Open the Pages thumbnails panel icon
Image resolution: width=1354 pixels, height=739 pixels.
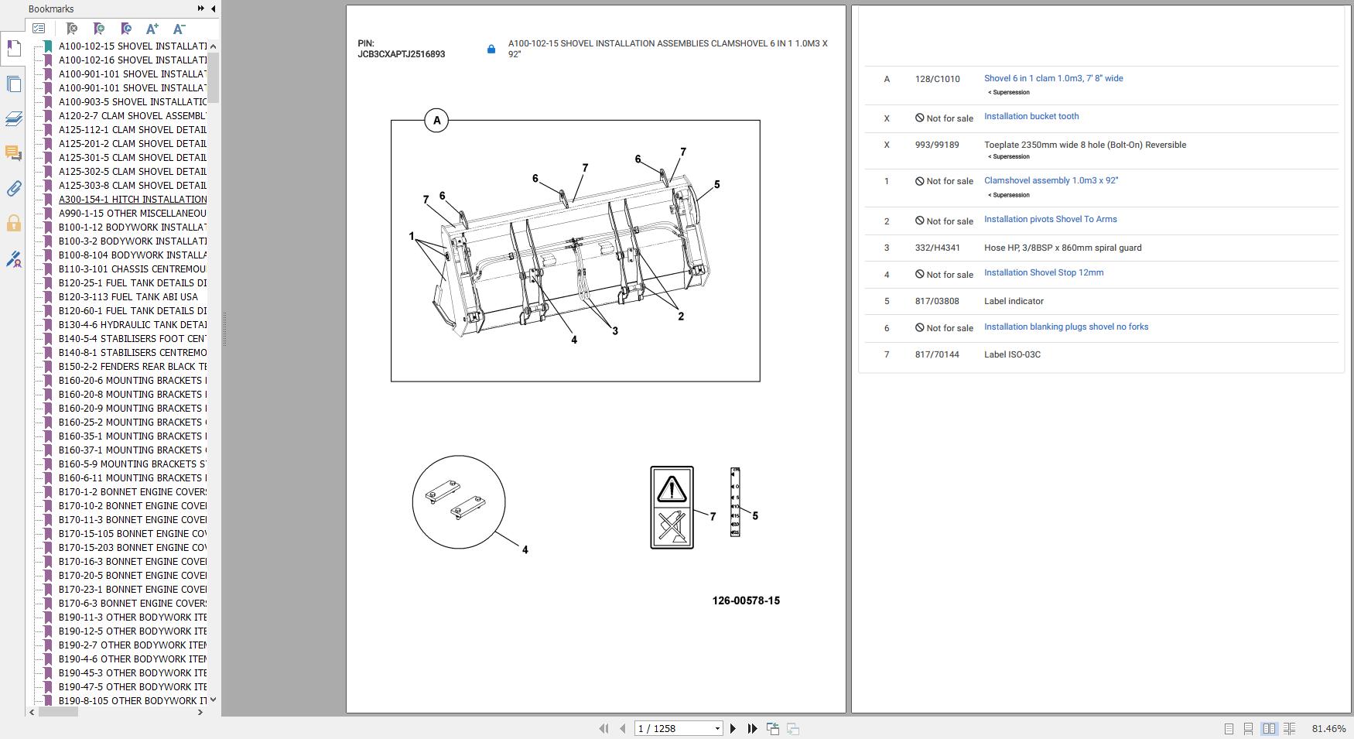click(x=13, y=84)
